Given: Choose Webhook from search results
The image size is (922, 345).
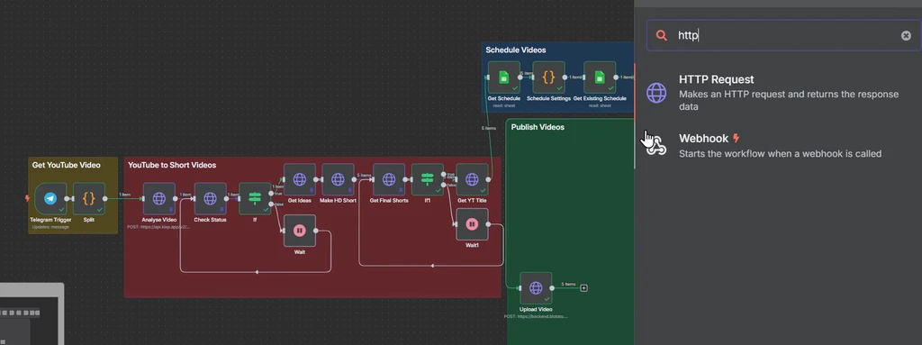Looking at the screenshot, I should pos(778,146).
